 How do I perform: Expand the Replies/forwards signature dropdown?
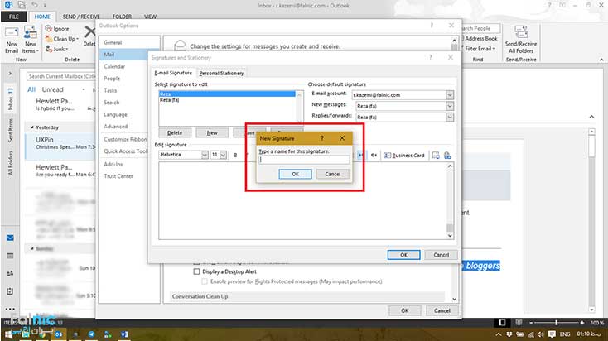click(x=450, y=118)
